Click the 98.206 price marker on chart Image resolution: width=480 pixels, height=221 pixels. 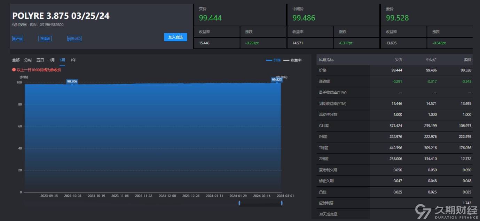coord(72,81)
